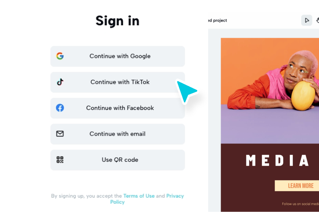319x212 pixels.
Task: Click the TikTok logo icon
Action: (x=60, y=82)
